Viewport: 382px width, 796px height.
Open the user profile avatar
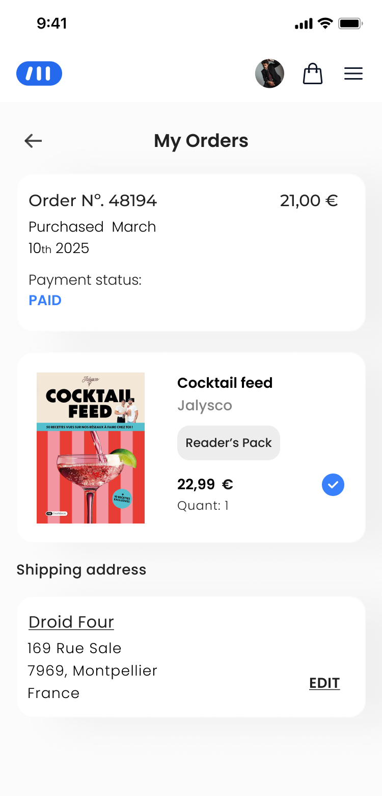269,73
